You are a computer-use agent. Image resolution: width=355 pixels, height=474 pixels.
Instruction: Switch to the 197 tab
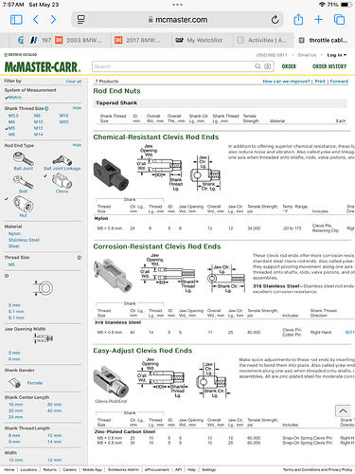pyautogui.click(x=46, y=40)
